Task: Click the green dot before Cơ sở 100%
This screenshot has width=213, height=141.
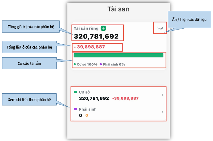Action: tap(75, 64)
